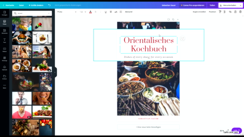Lock the selected element
This screenshot has height=137, width=244.
pos(235,12)
